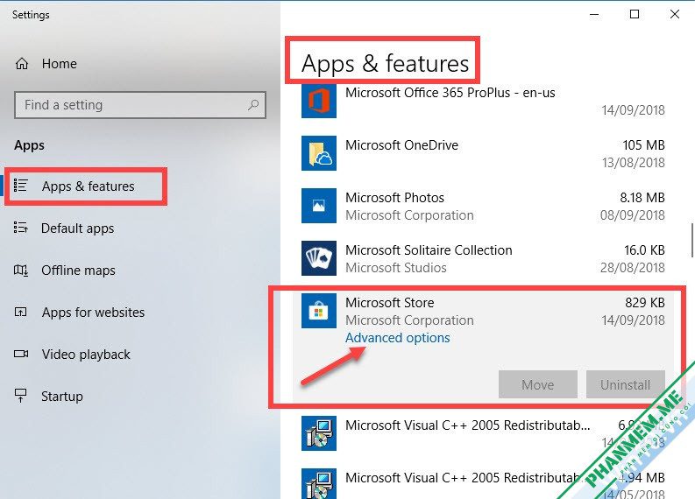Focus the Find a setting search field
Image resolution: width=695 pixels, height=499 pixels.
coord(140,105)
